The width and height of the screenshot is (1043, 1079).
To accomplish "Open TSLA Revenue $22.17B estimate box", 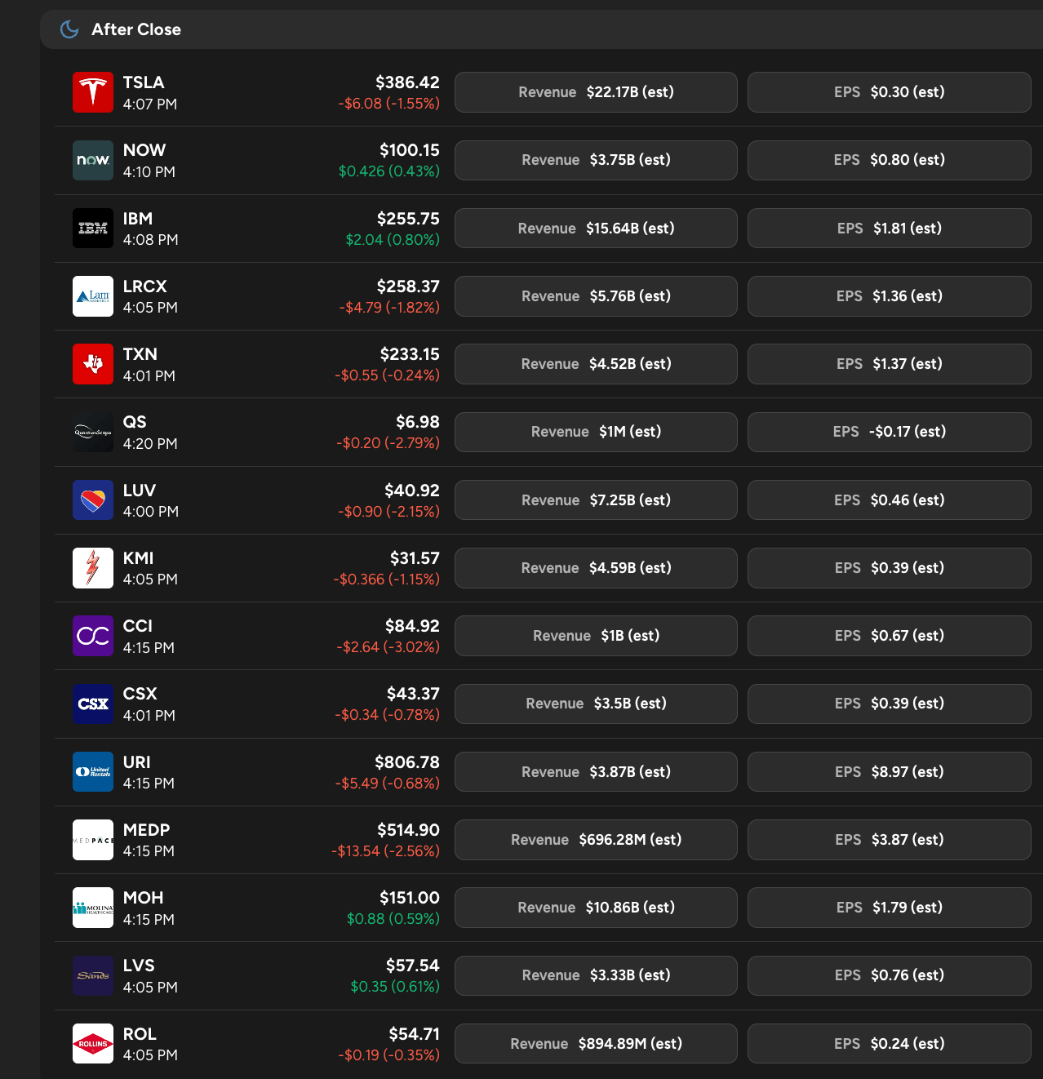I will point(596,92).
